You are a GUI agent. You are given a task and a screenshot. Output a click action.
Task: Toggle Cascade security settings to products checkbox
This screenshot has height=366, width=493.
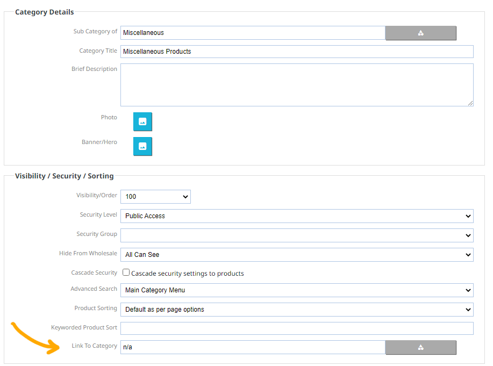(126, 272)
